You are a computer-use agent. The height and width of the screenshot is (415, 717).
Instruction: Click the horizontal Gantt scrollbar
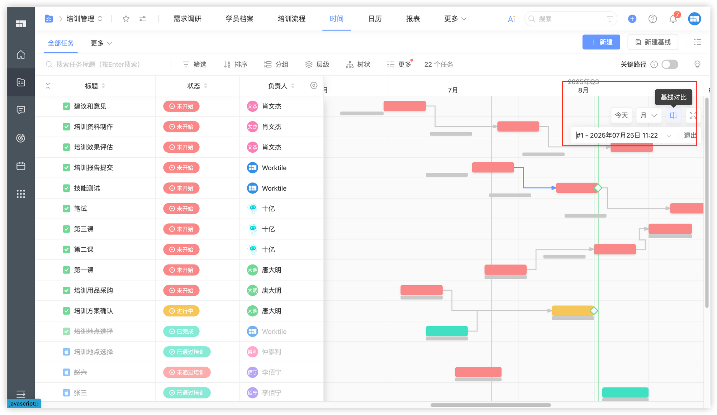(x=490, y=405)
